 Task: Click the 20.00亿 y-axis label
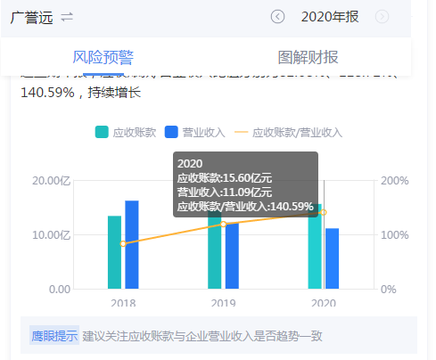coord(51,181)
